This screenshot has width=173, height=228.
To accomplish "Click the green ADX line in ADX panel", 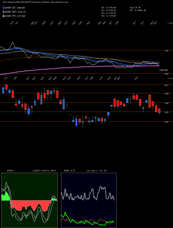I will [x=88, y=222].
